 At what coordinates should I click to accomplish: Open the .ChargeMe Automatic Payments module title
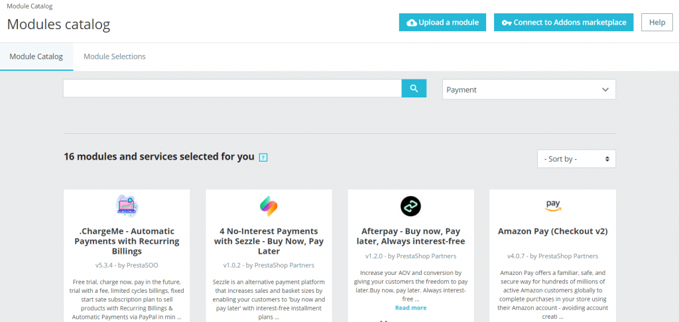126,241
